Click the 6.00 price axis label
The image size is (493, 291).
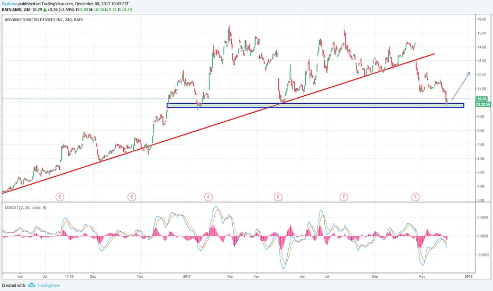pos(481,159)
